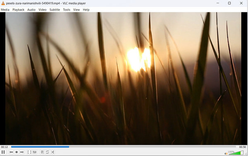Adjust the volume slider level

coord(236,153)
